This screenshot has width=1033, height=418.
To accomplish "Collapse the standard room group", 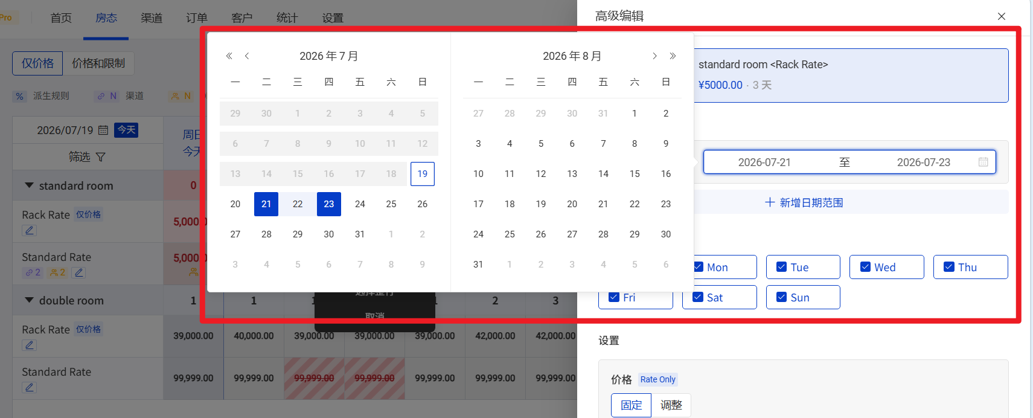I will 29,185.
